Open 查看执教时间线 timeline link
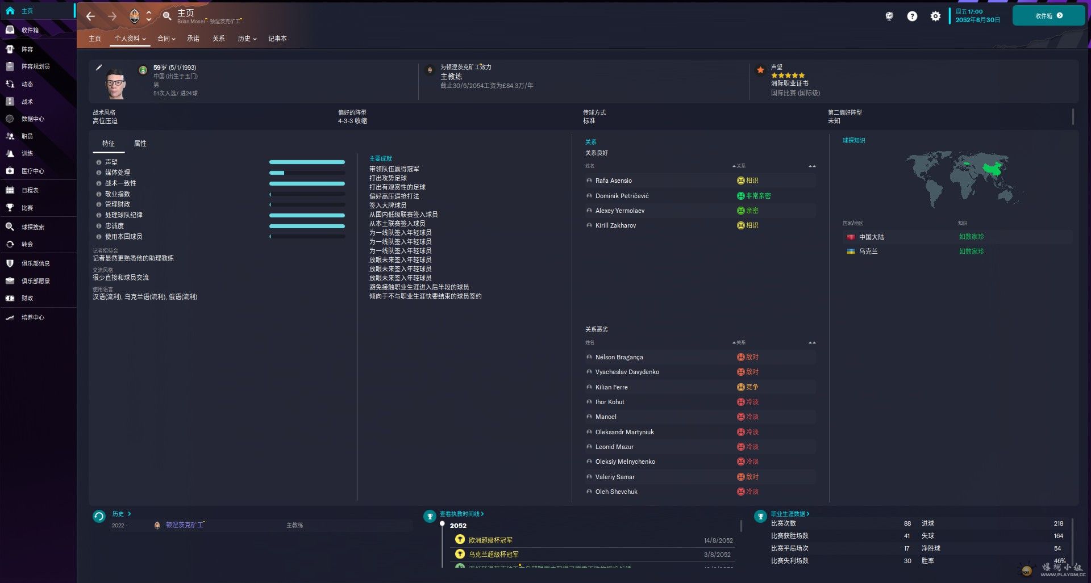The height and width of the screenshot is (583, 1091). (461, 514)
